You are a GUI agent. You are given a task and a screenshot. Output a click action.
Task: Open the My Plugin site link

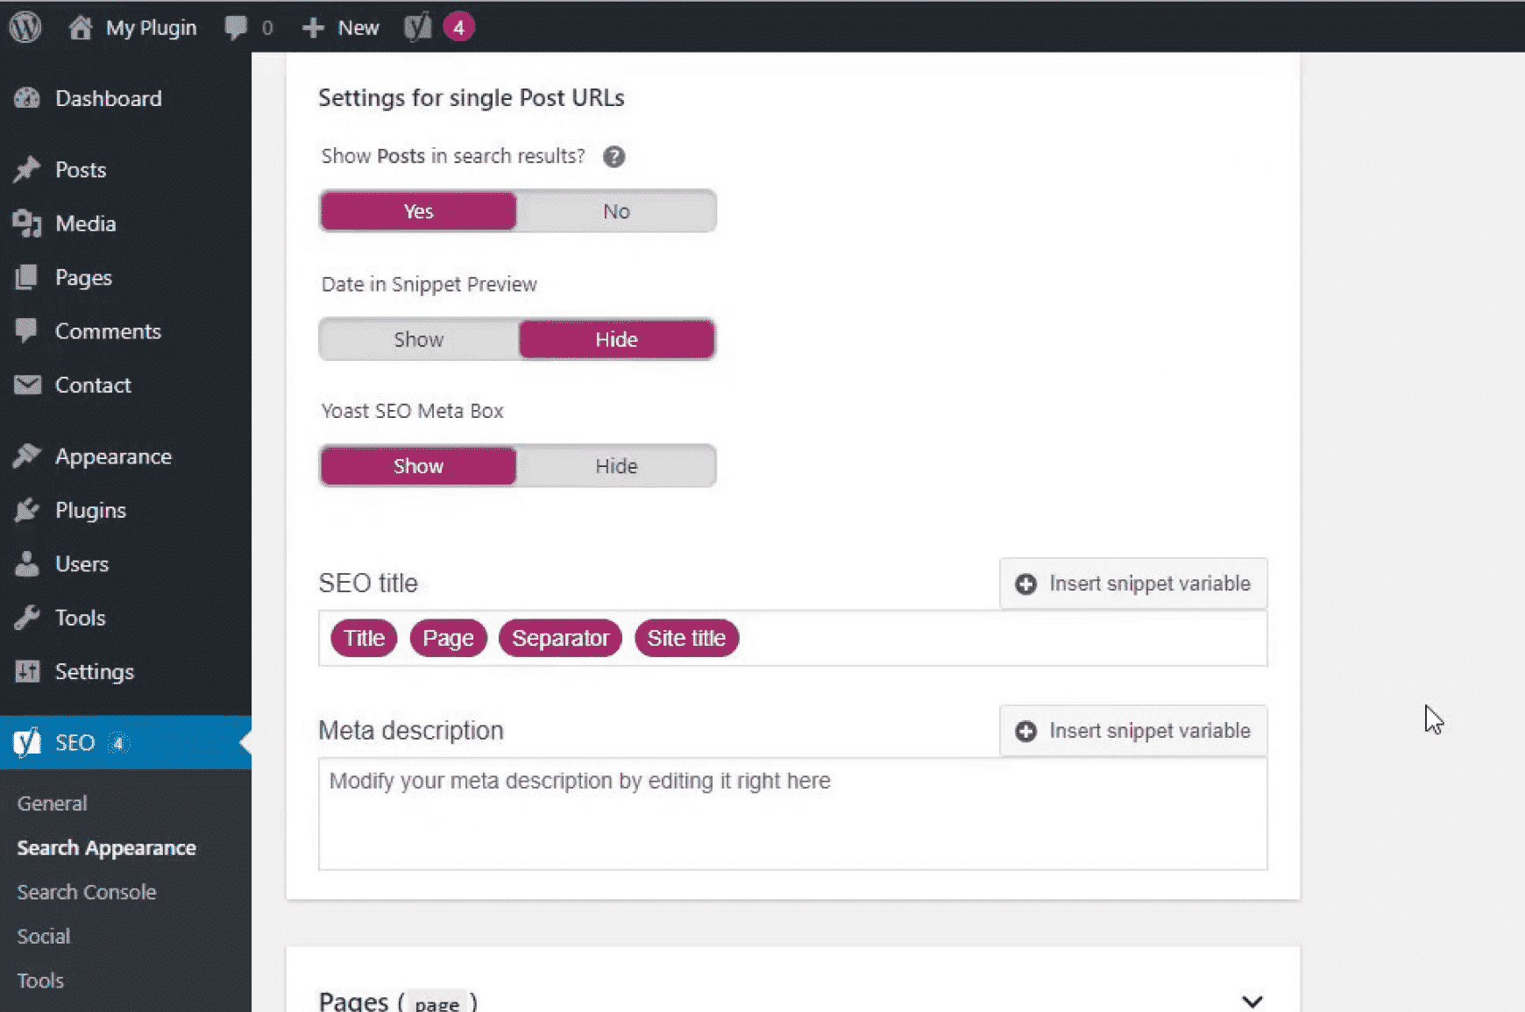tap(150, 27)
